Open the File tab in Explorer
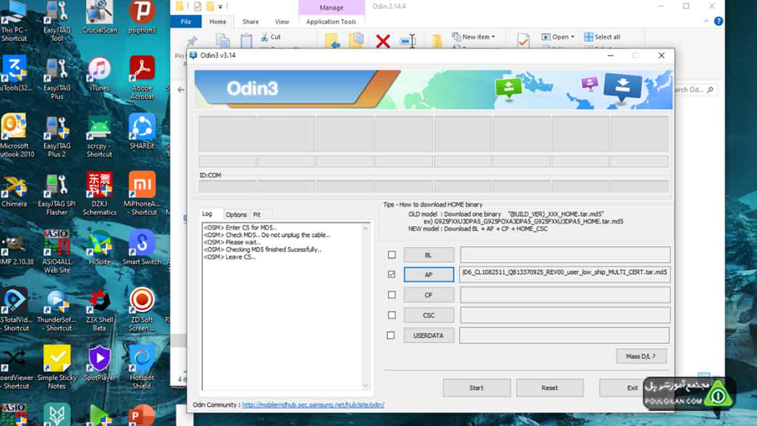This screenshot has width=757, height=426. pos(186,22)
